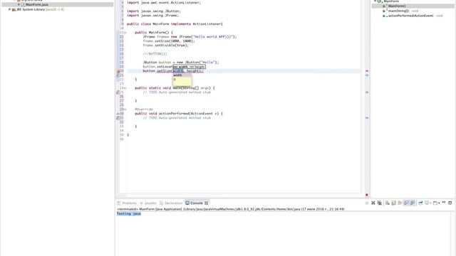The height and width of the screenshot is (256, 456).
Task: Click the overview ruler mark level with the actionPerformed TODO comment
Action: point(367,118)
